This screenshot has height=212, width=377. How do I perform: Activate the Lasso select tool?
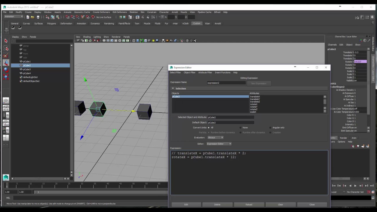6,48
